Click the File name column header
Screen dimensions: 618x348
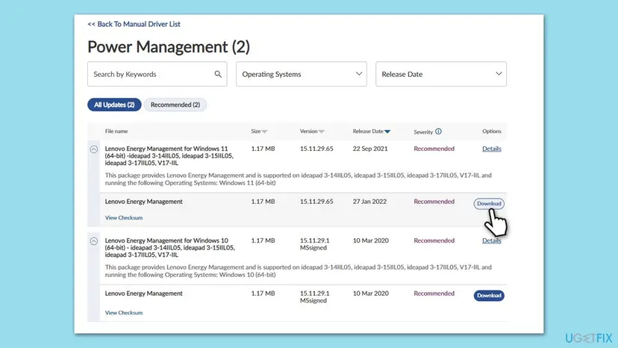tap(116, 131)
